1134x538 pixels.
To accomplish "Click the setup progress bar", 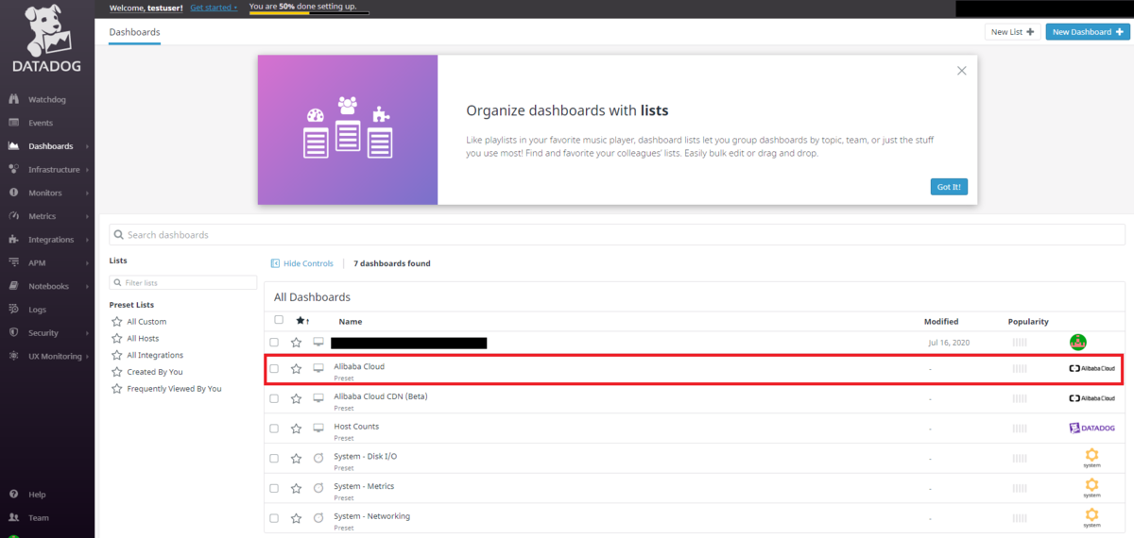I will (x=309, y=14).
